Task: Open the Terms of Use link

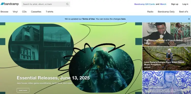Action: pos(88,19)
